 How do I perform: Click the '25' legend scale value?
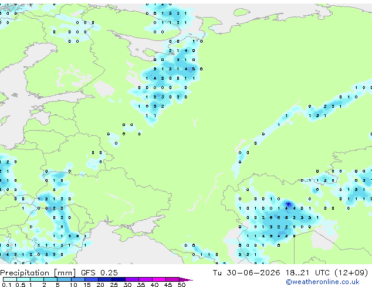tap(114, 285)
